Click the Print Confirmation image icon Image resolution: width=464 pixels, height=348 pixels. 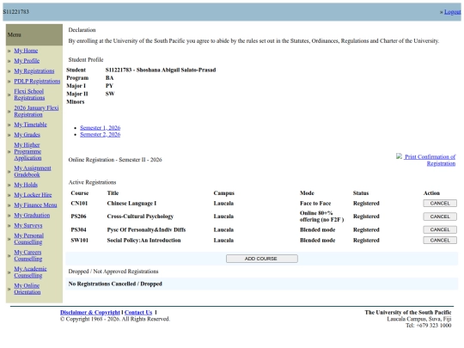[x=400, y=156]
